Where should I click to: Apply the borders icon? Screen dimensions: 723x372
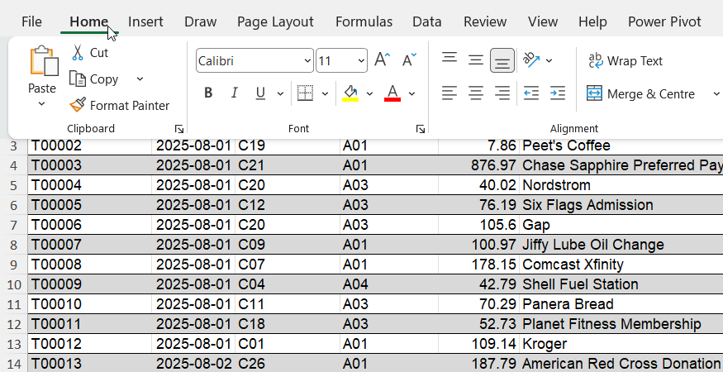tap(305, 93)
